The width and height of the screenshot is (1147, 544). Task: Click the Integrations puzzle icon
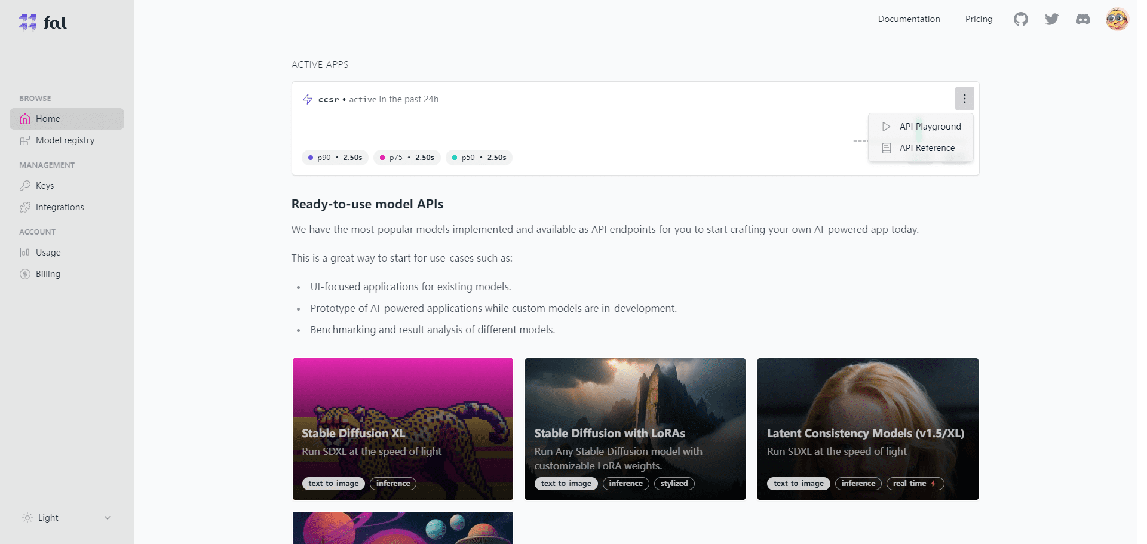pyautogui.click(x=25, y=207)
